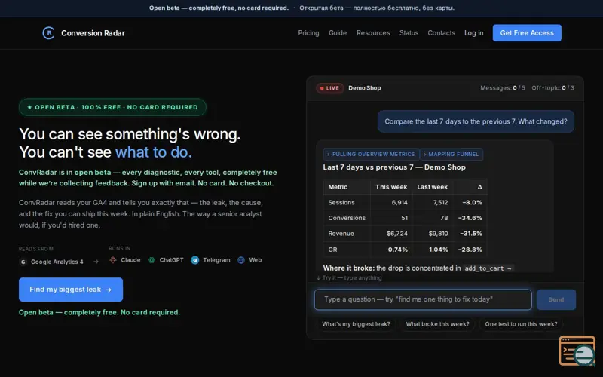Click the Send button in demo chat
The width and height of the screenshot is (603, 377).
(556, 299)
